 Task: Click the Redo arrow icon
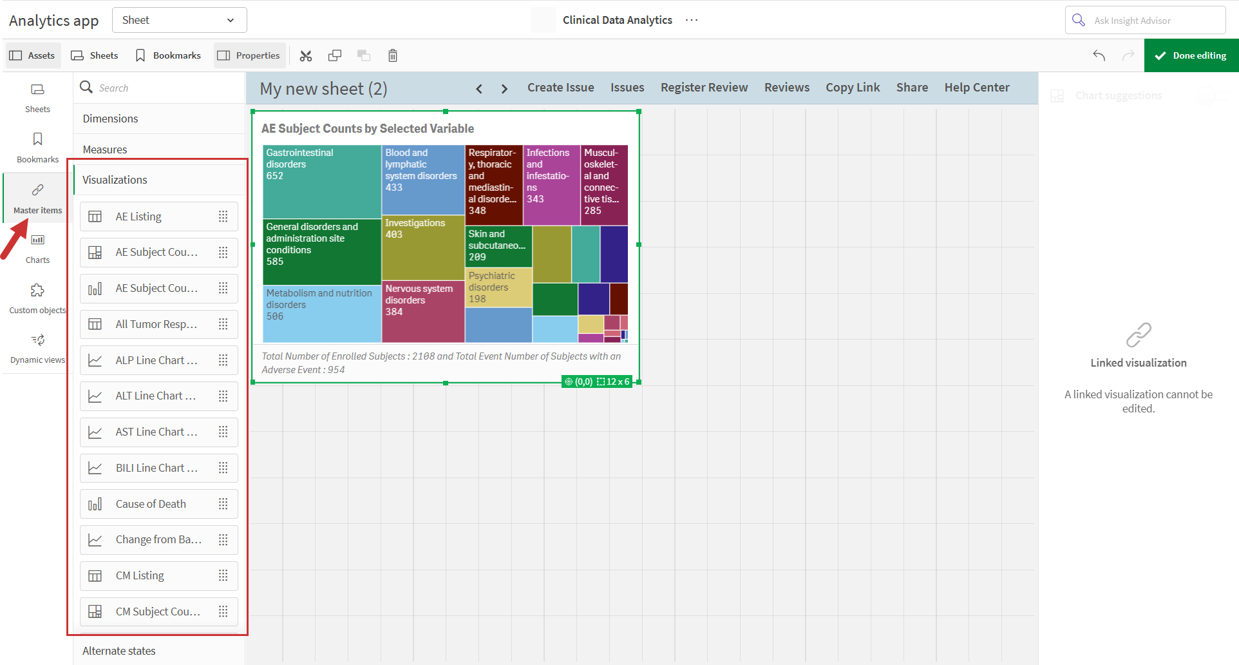1128,55
